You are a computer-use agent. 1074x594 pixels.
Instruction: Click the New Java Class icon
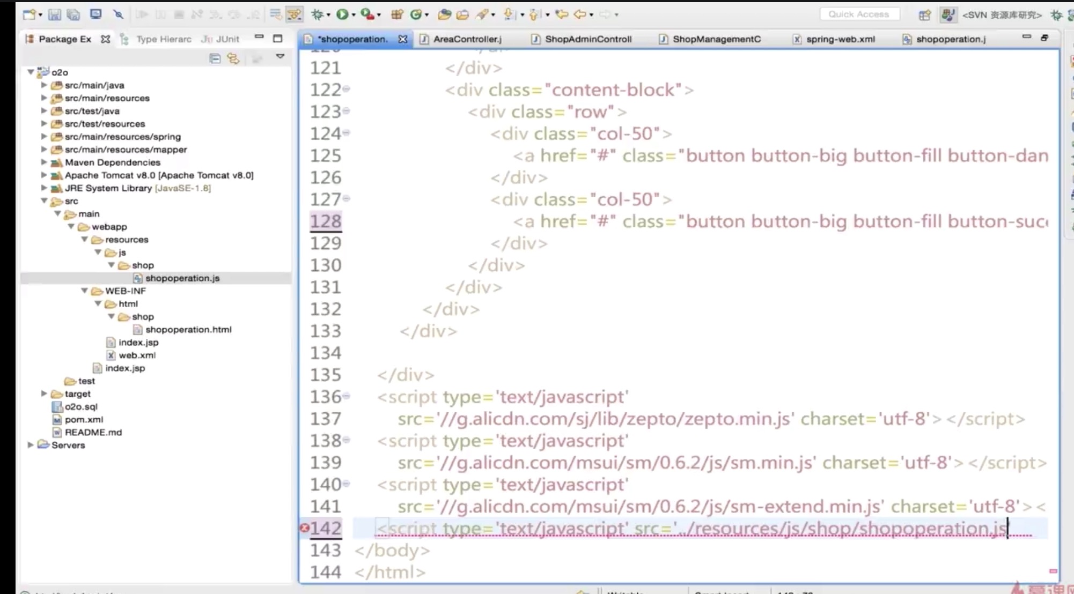[x=416, y=14]
